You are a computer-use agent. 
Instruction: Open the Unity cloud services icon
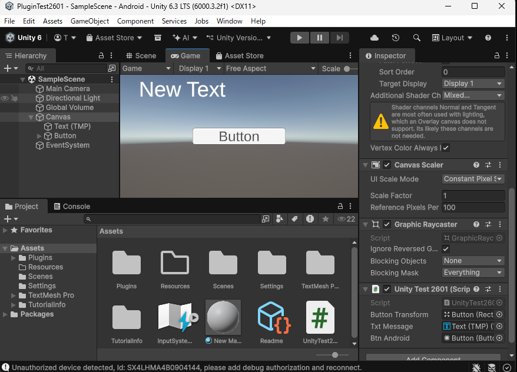(x=375, y=38)
